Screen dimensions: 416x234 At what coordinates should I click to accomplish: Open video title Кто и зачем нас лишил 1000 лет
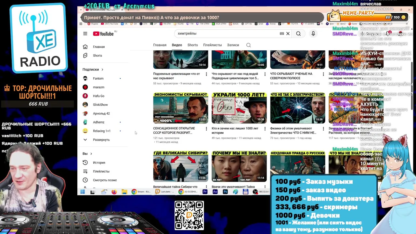point(235,131)
